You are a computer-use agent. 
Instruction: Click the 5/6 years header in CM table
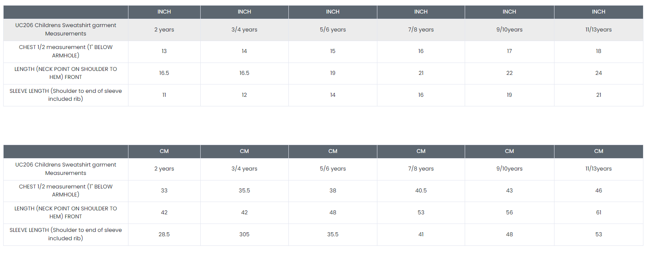[333, 169]
